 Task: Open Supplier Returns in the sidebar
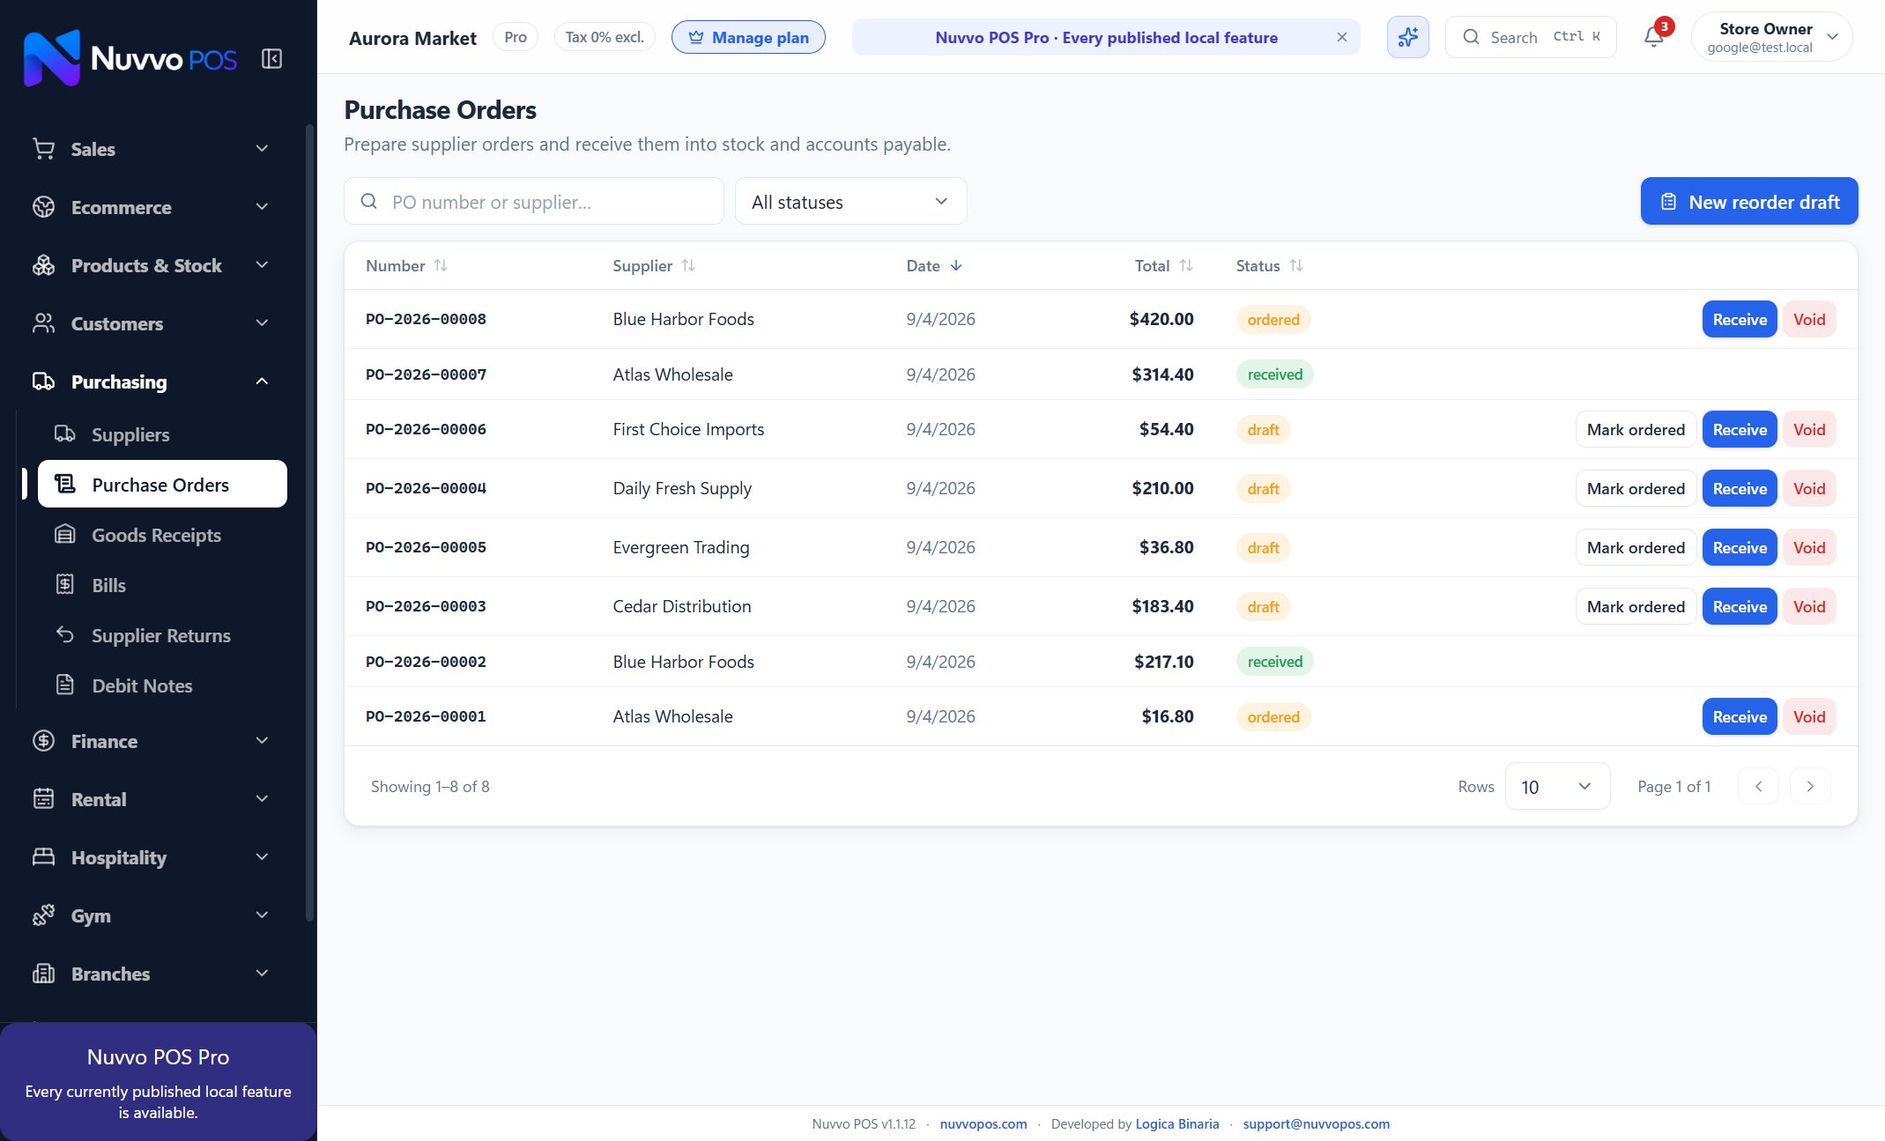162,635
